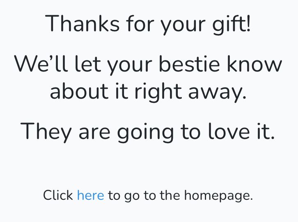Click the word 'know' in the message
The image size is (298, 222).
click(254, 64)
